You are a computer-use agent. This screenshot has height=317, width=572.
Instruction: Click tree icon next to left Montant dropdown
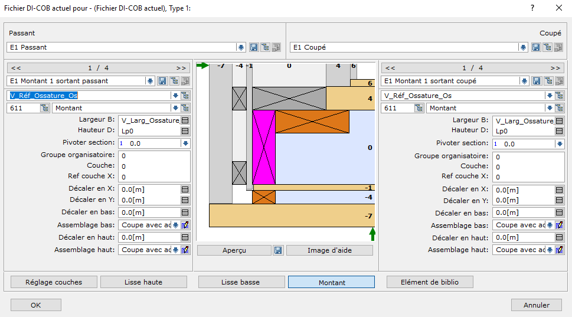click(185, 108)
